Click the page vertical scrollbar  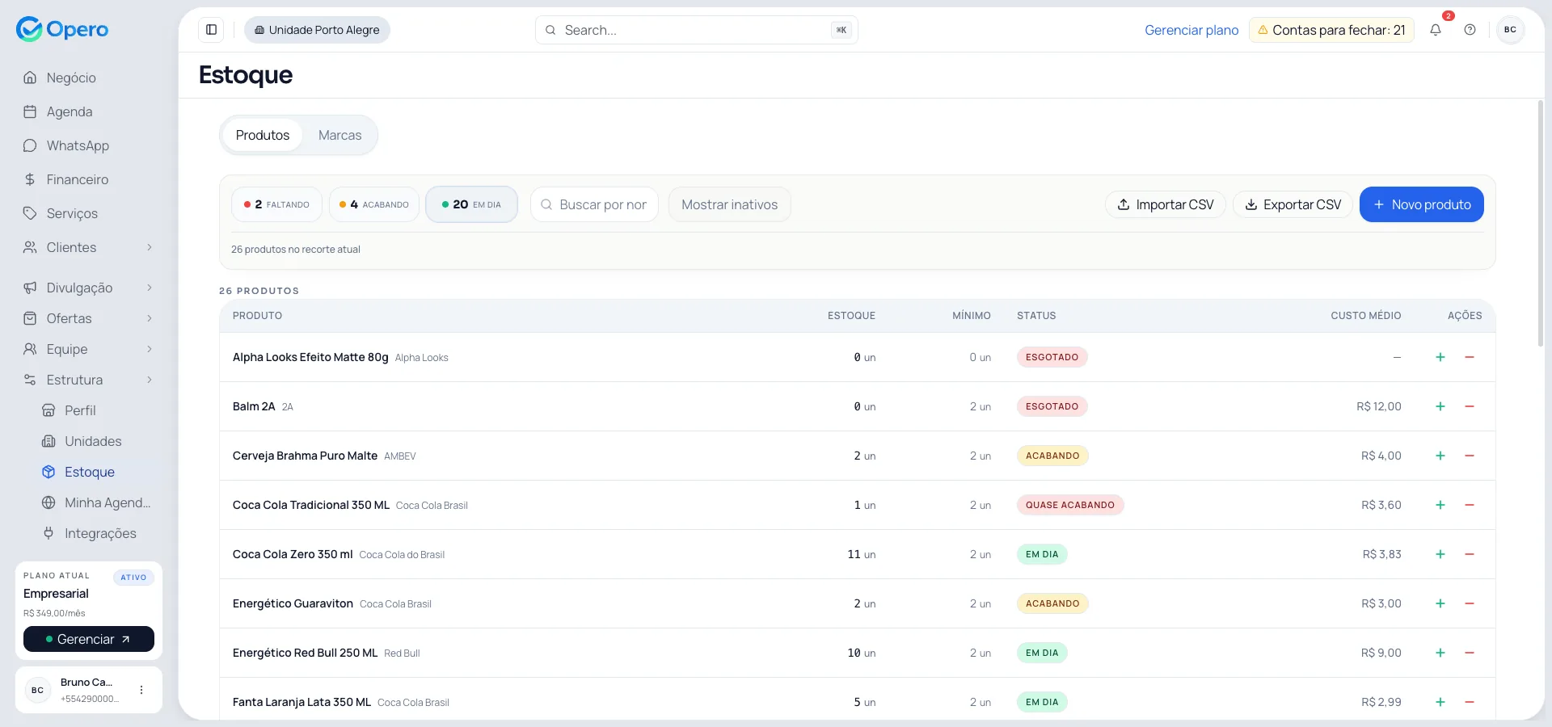(x=1541, y=224)
